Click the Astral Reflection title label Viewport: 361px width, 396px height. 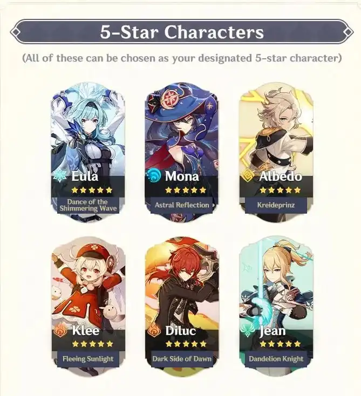182,205
